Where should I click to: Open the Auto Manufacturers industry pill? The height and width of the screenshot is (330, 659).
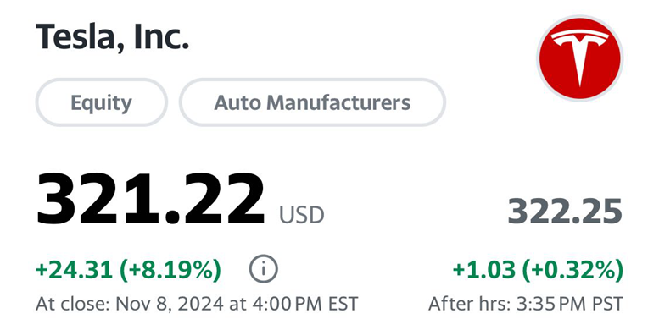(312, 102)
